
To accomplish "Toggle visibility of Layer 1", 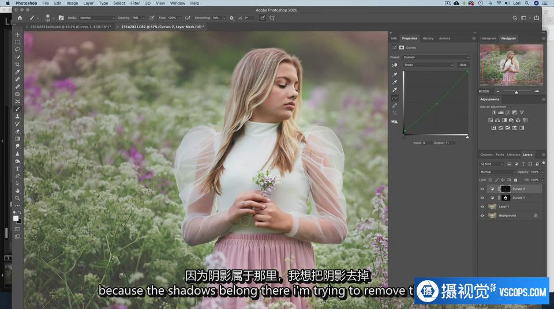I will pos(482,206).
